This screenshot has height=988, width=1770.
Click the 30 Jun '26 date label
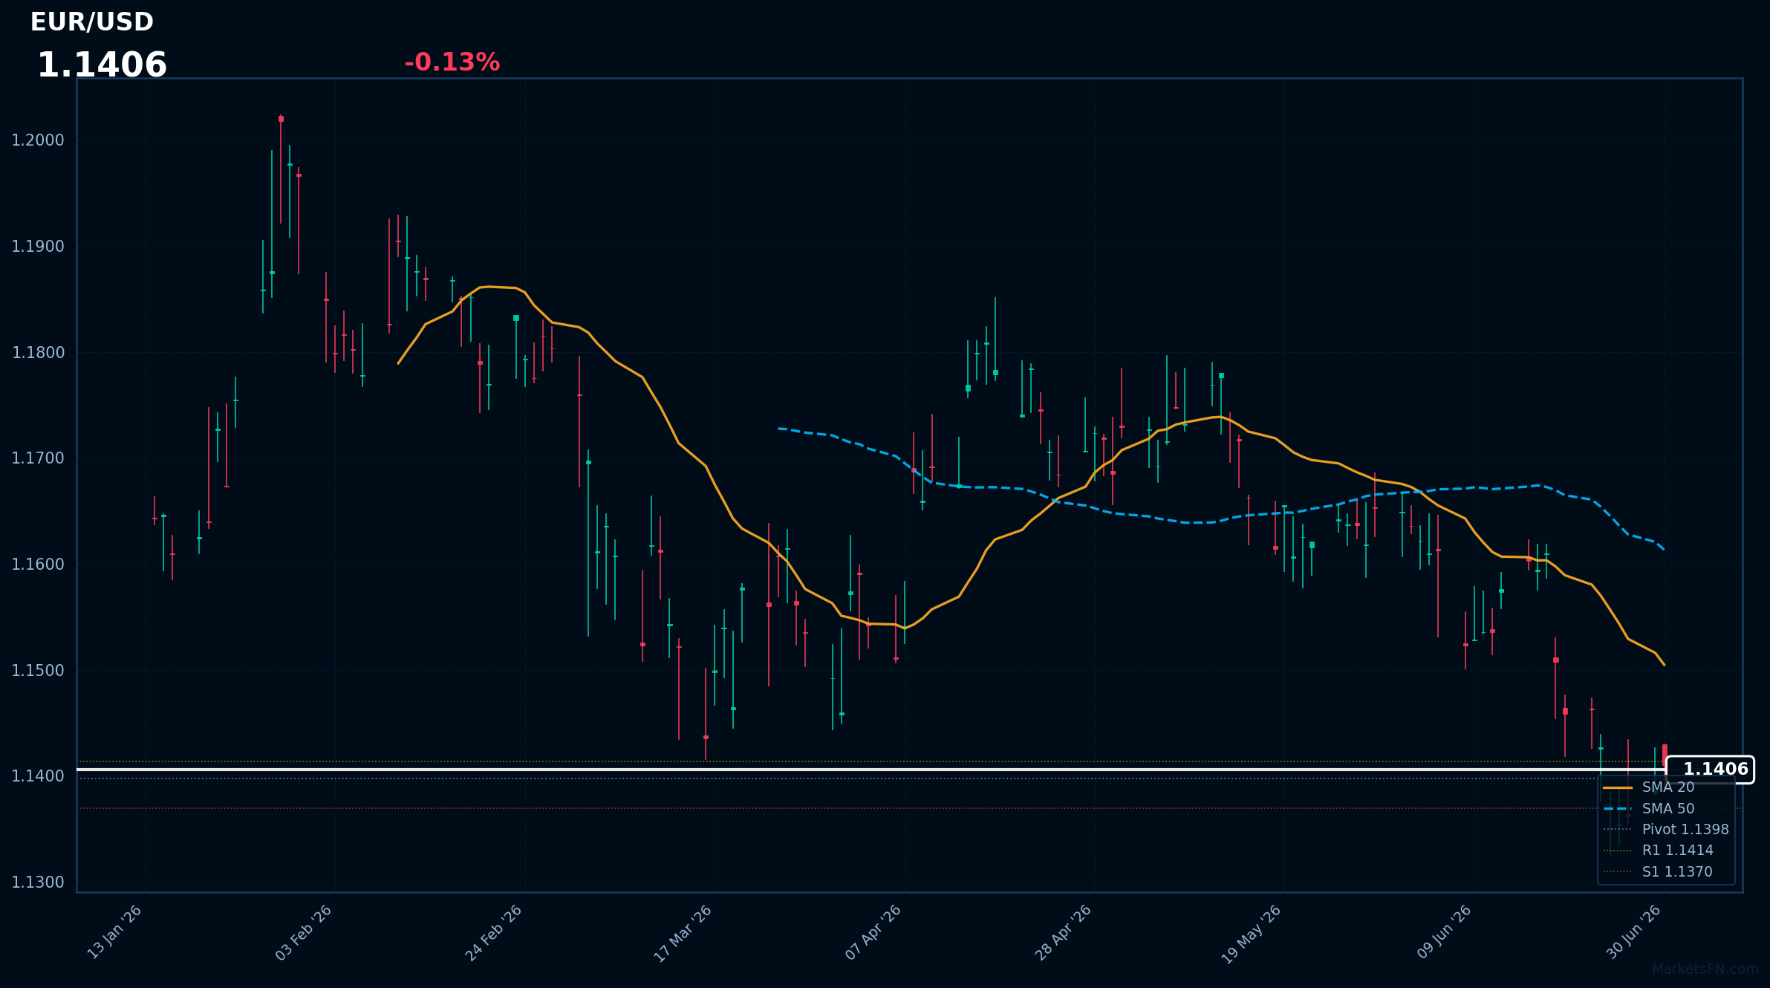1634,933
